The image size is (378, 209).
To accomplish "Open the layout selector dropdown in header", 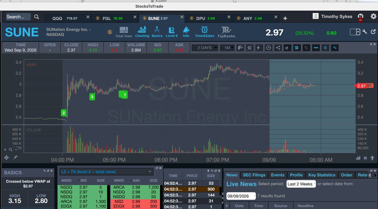I will 355,32.
